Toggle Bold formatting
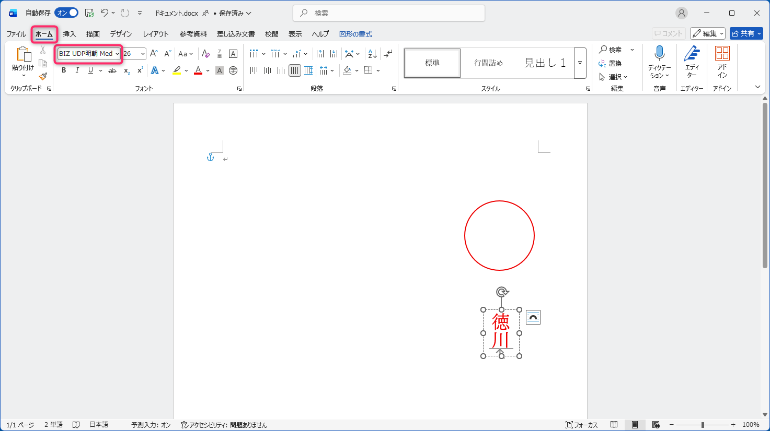770x431 pixels. pos(64,70)
